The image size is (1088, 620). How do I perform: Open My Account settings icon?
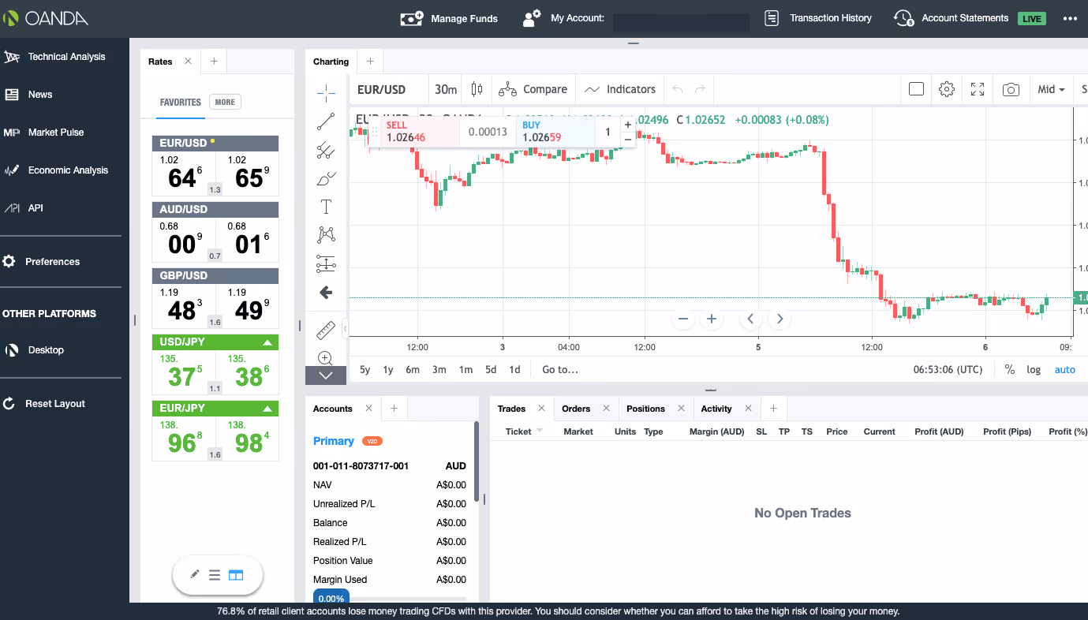coord(533,18)
